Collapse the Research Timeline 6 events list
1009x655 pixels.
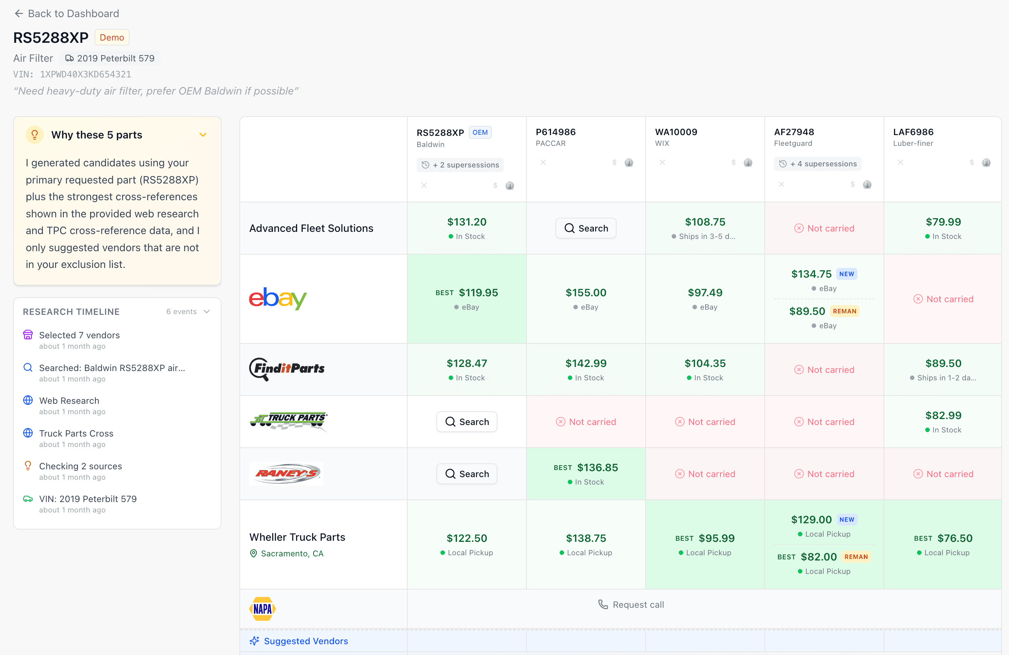207,311
